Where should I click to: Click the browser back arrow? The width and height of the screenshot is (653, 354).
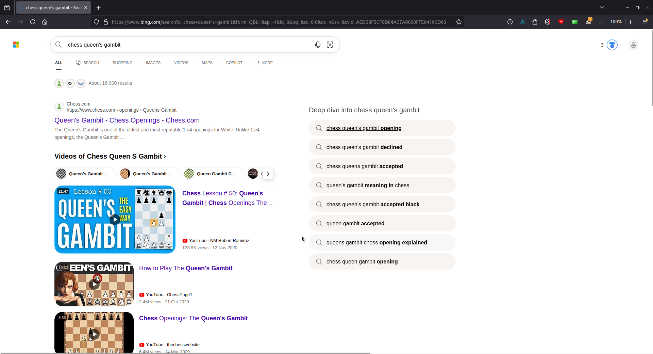pos(8,22)
